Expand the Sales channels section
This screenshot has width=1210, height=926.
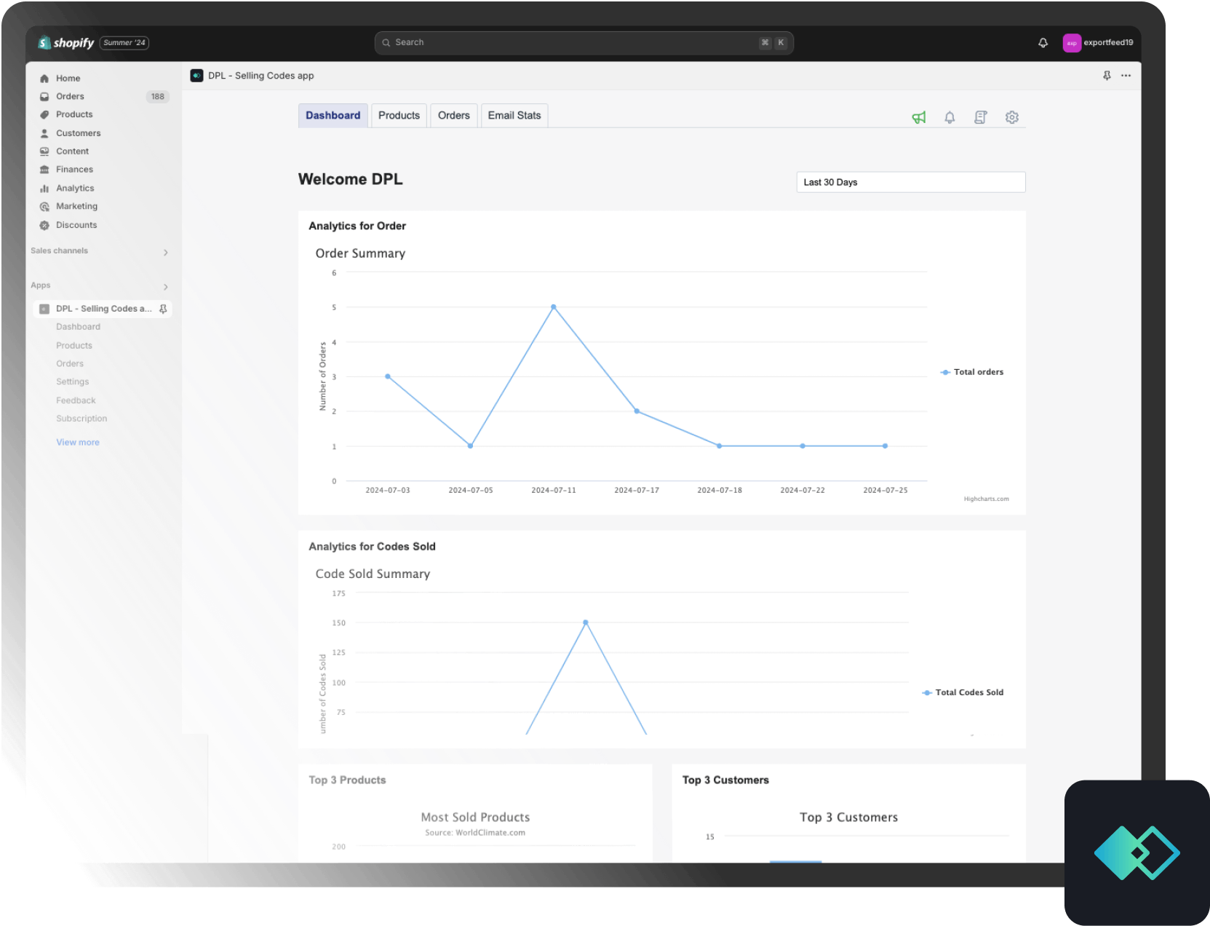(165, 252)
